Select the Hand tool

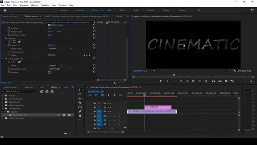(x=80, y=116)
